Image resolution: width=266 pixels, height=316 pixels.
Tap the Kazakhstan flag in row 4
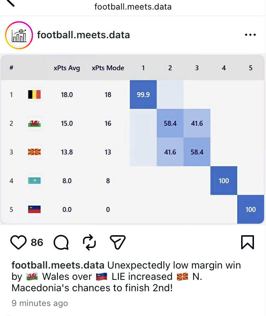pyautogui.click(x=34, y=181)
